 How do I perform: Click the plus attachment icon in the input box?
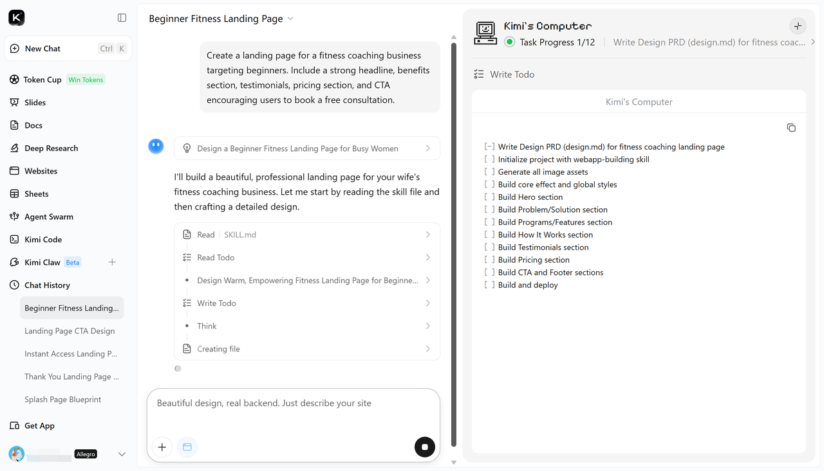[x=162, y=447]
